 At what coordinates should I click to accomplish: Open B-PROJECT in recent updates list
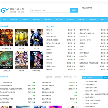pyautogui.click(x=83, y=37)
